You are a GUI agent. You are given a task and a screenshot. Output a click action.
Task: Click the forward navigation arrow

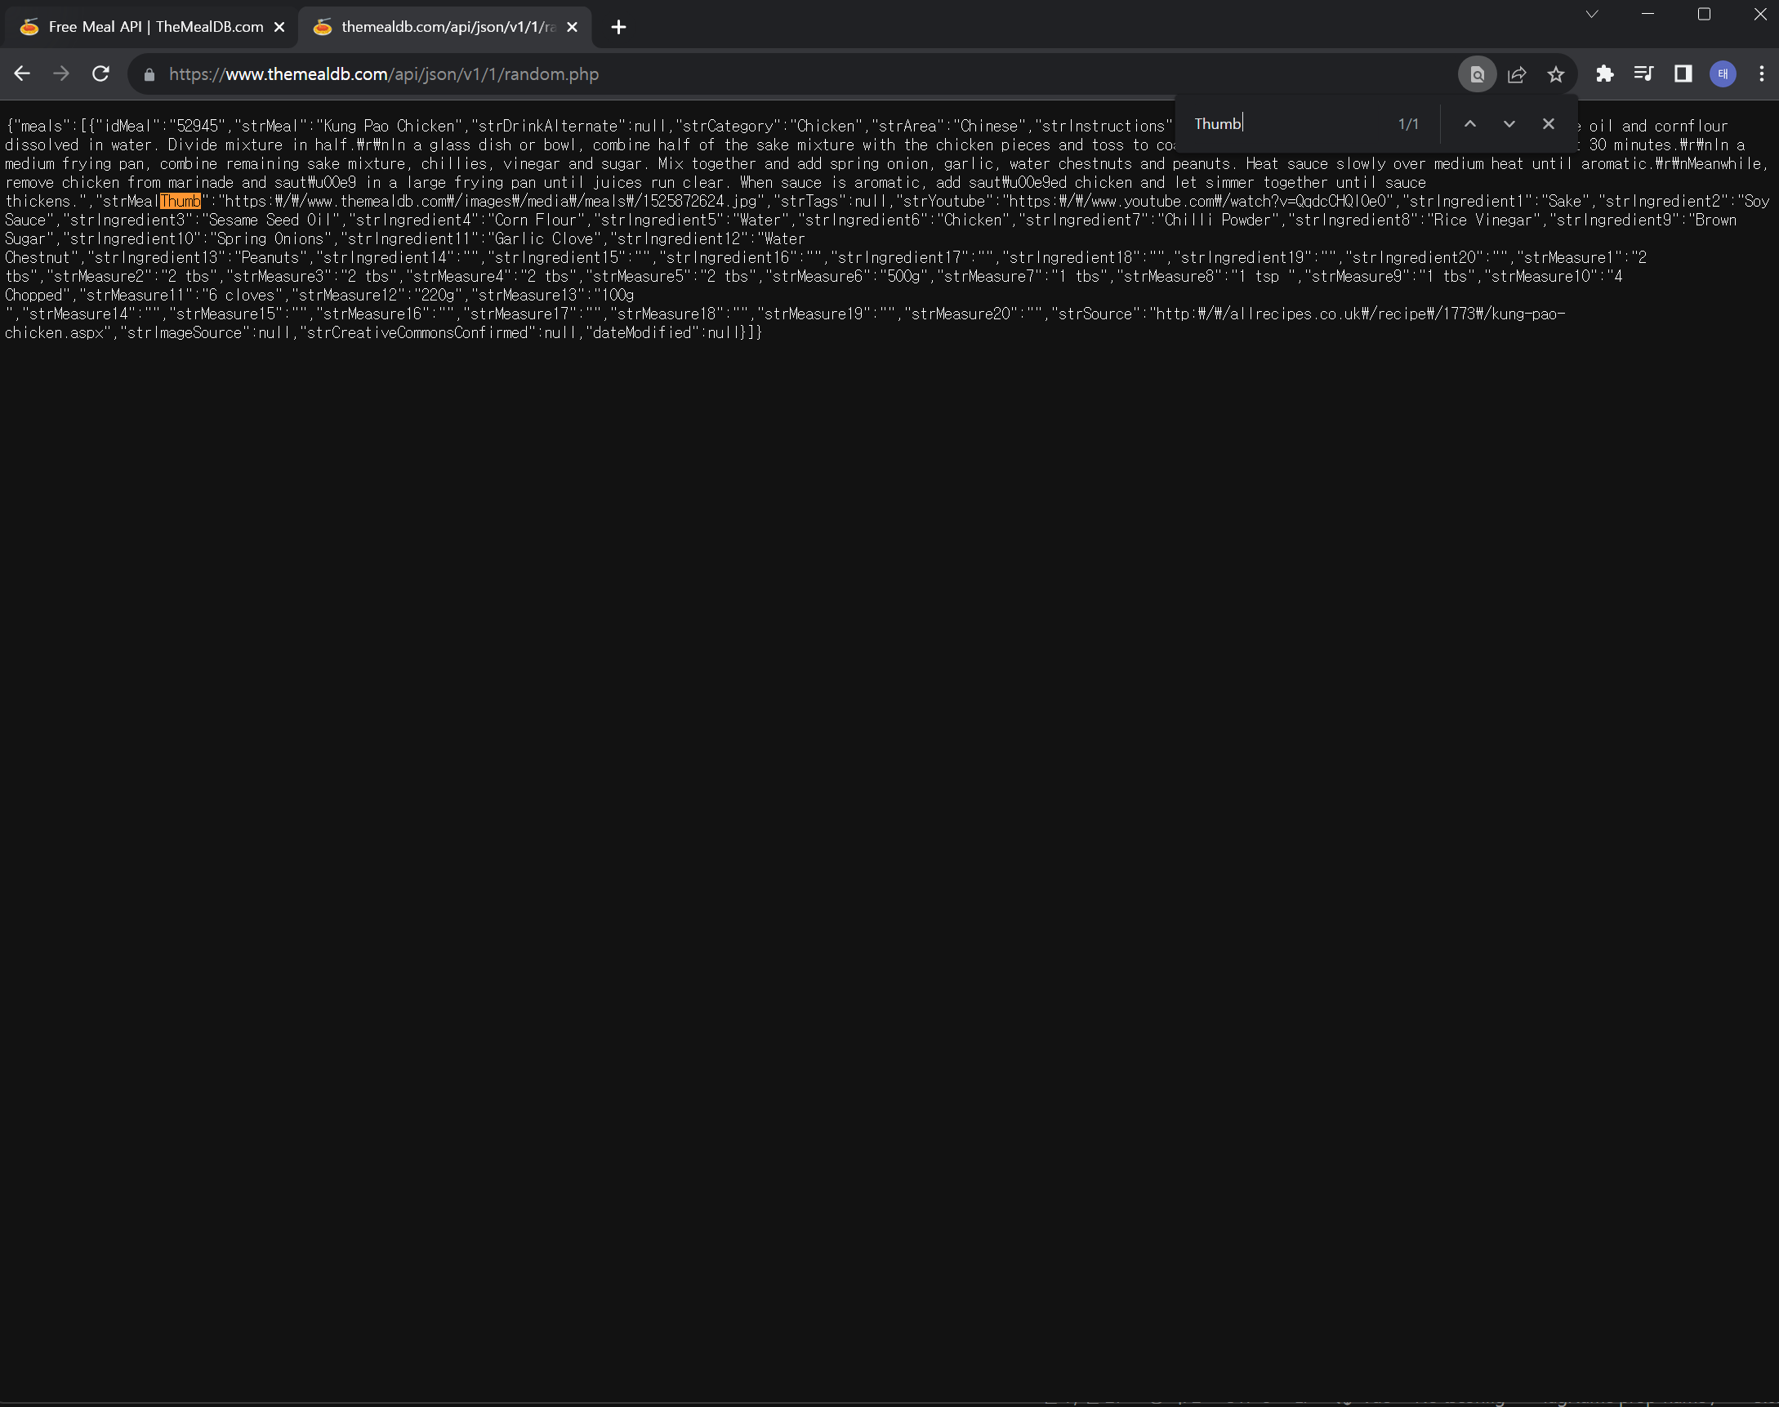pyautogui.click(x=61, y=74)
